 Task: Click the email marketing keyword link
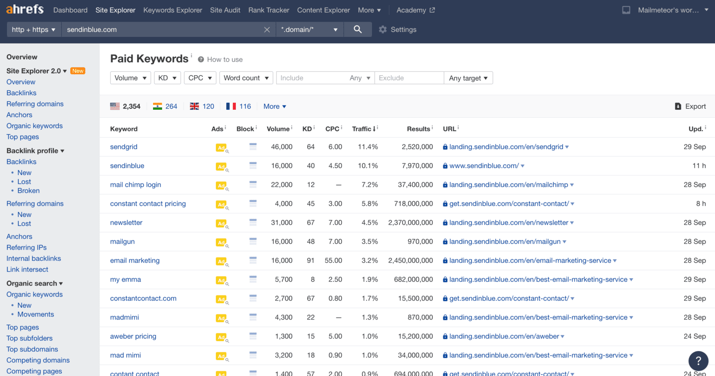135,260
